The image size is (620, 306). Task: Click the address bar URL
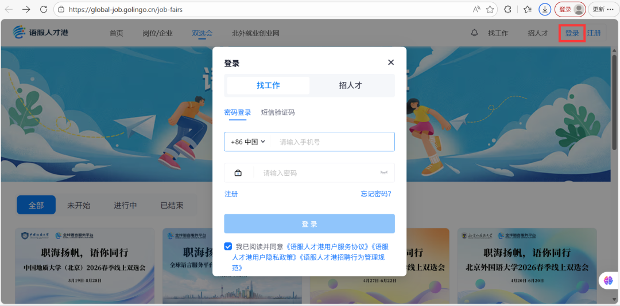[126, 10]
